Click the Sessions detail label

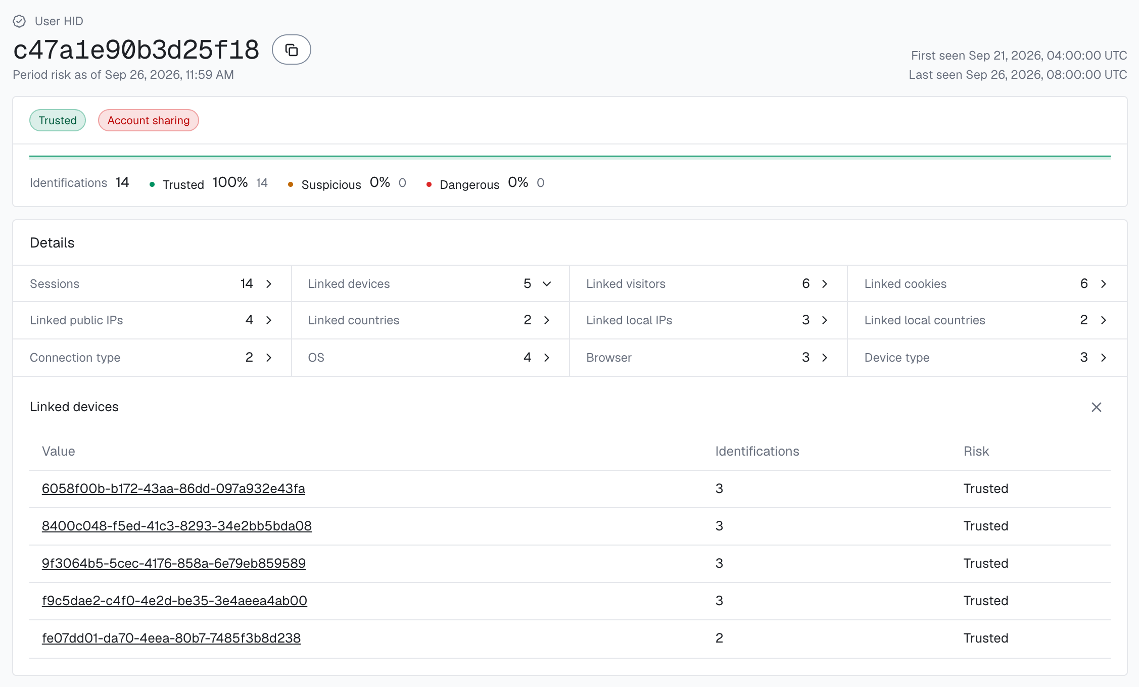[x=55, y=284]
